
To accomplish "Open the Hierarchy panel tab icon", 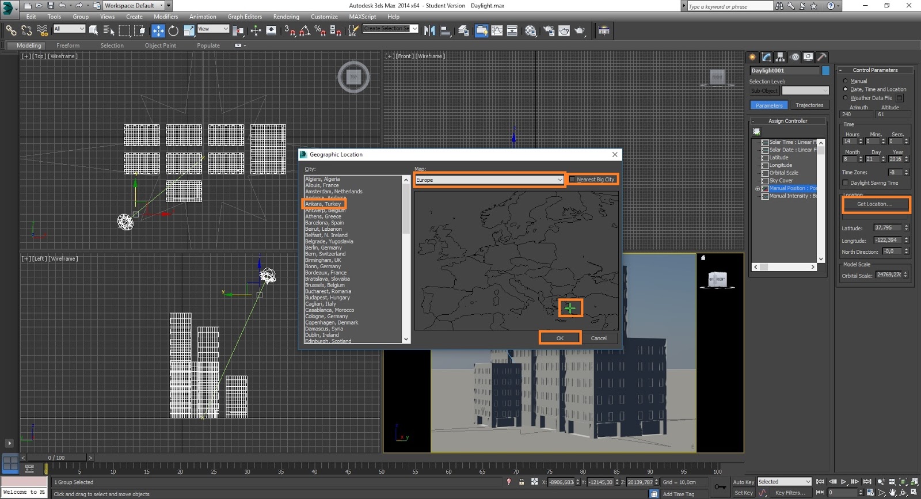I will [x=781, y=57].
